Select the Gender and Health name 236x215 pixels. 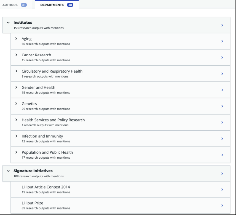38,87
